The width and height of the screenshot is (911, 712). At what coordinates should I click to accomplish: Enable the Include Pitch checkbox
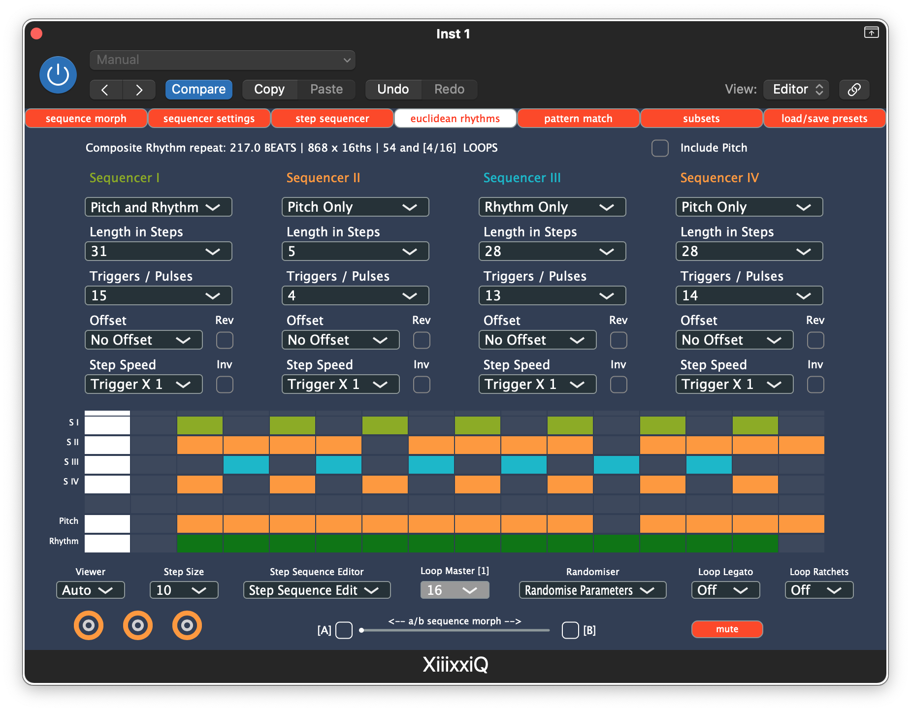point(660,148)
